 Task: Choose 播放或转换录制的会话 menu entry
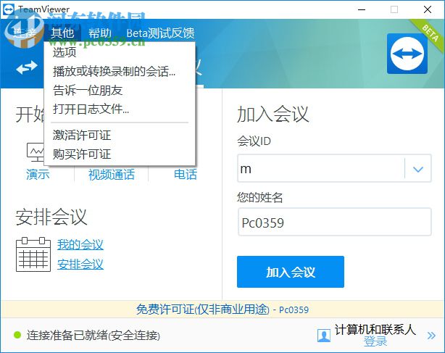click(120, 71)
